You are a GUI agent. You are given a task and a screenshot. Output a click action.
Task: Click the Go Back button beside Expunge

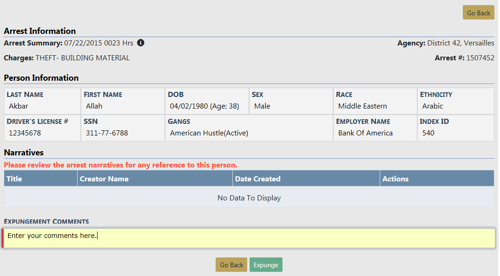[231, 265]
